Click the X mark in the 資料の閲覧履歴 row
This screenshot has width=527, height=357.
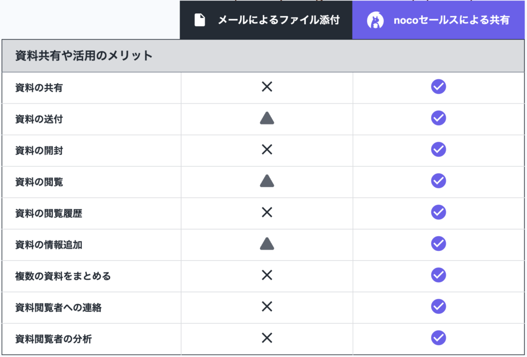pyautogui.click(x=267, y=212)
